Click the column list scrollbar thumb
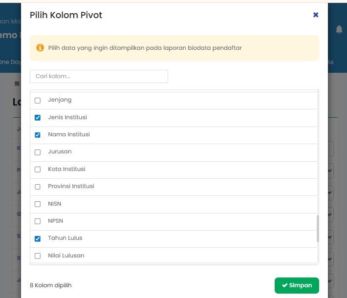Viewport: 347px width, 298px height. (318, 228)
